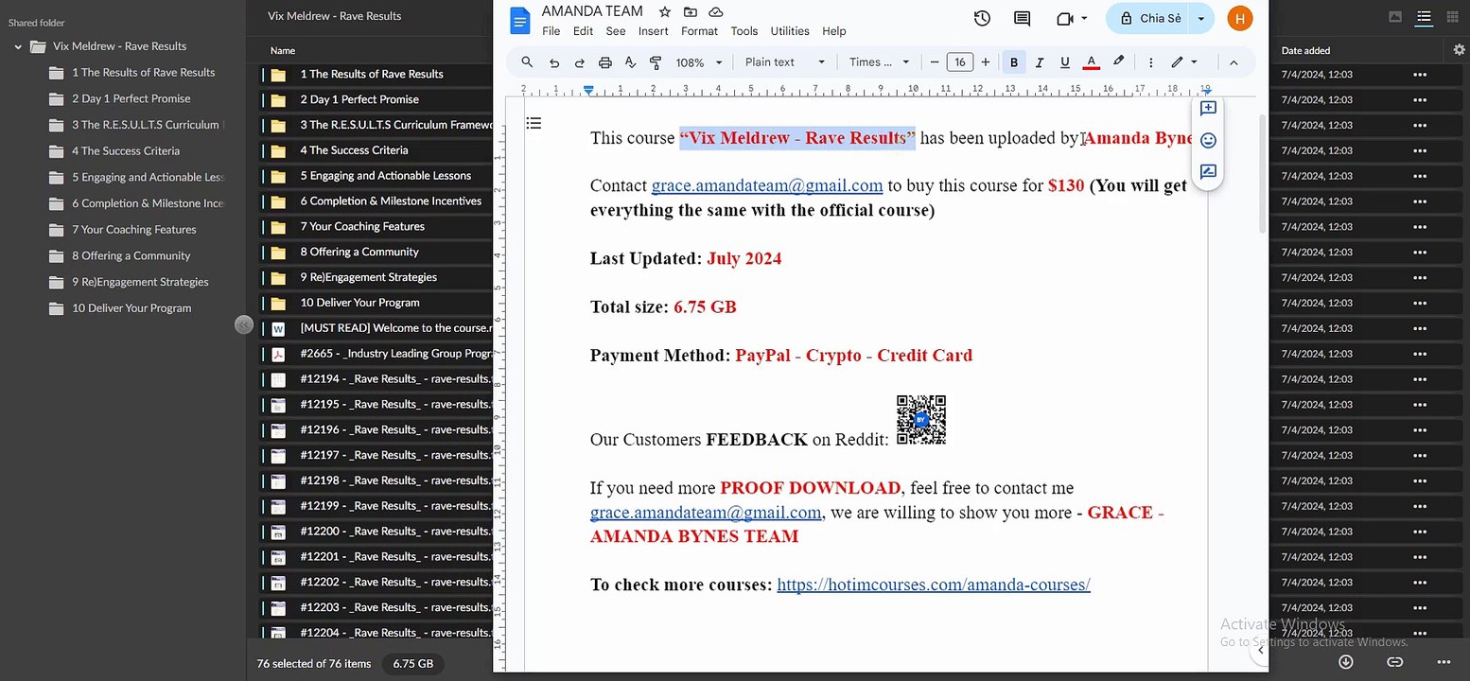Download selected files arrow icon

[x=1345, y=662]
